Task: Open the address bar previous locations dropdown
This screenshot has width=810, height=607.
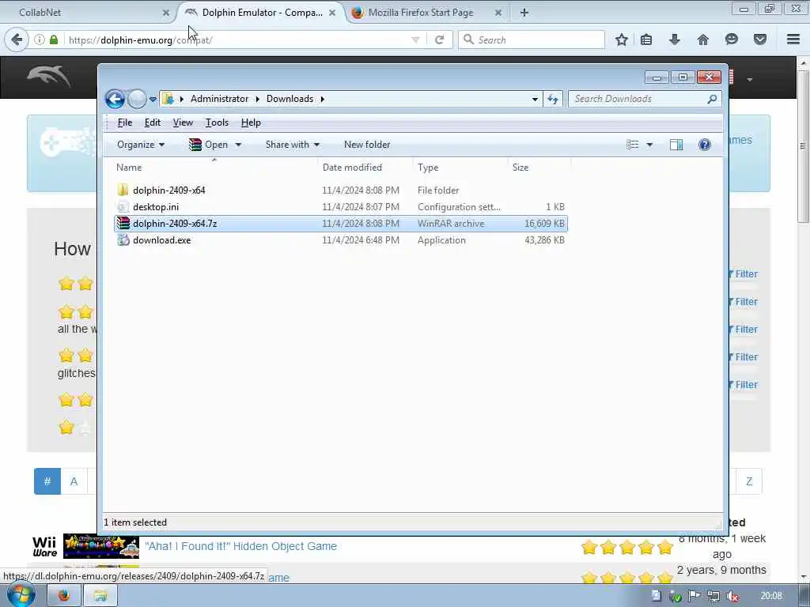Action: pos(536,99)
